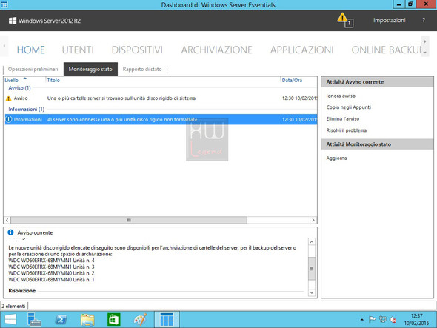
Task: Open File Explorer from taskbar
Action: coord(87,319)
